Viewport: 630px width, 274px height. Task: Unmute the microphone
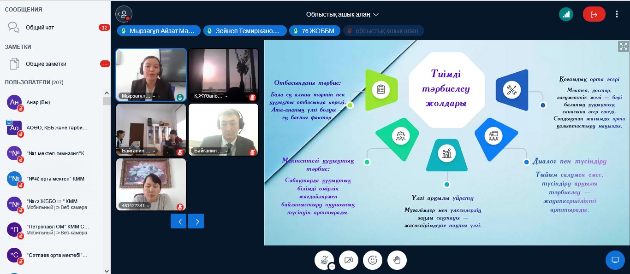pos(324,260)
